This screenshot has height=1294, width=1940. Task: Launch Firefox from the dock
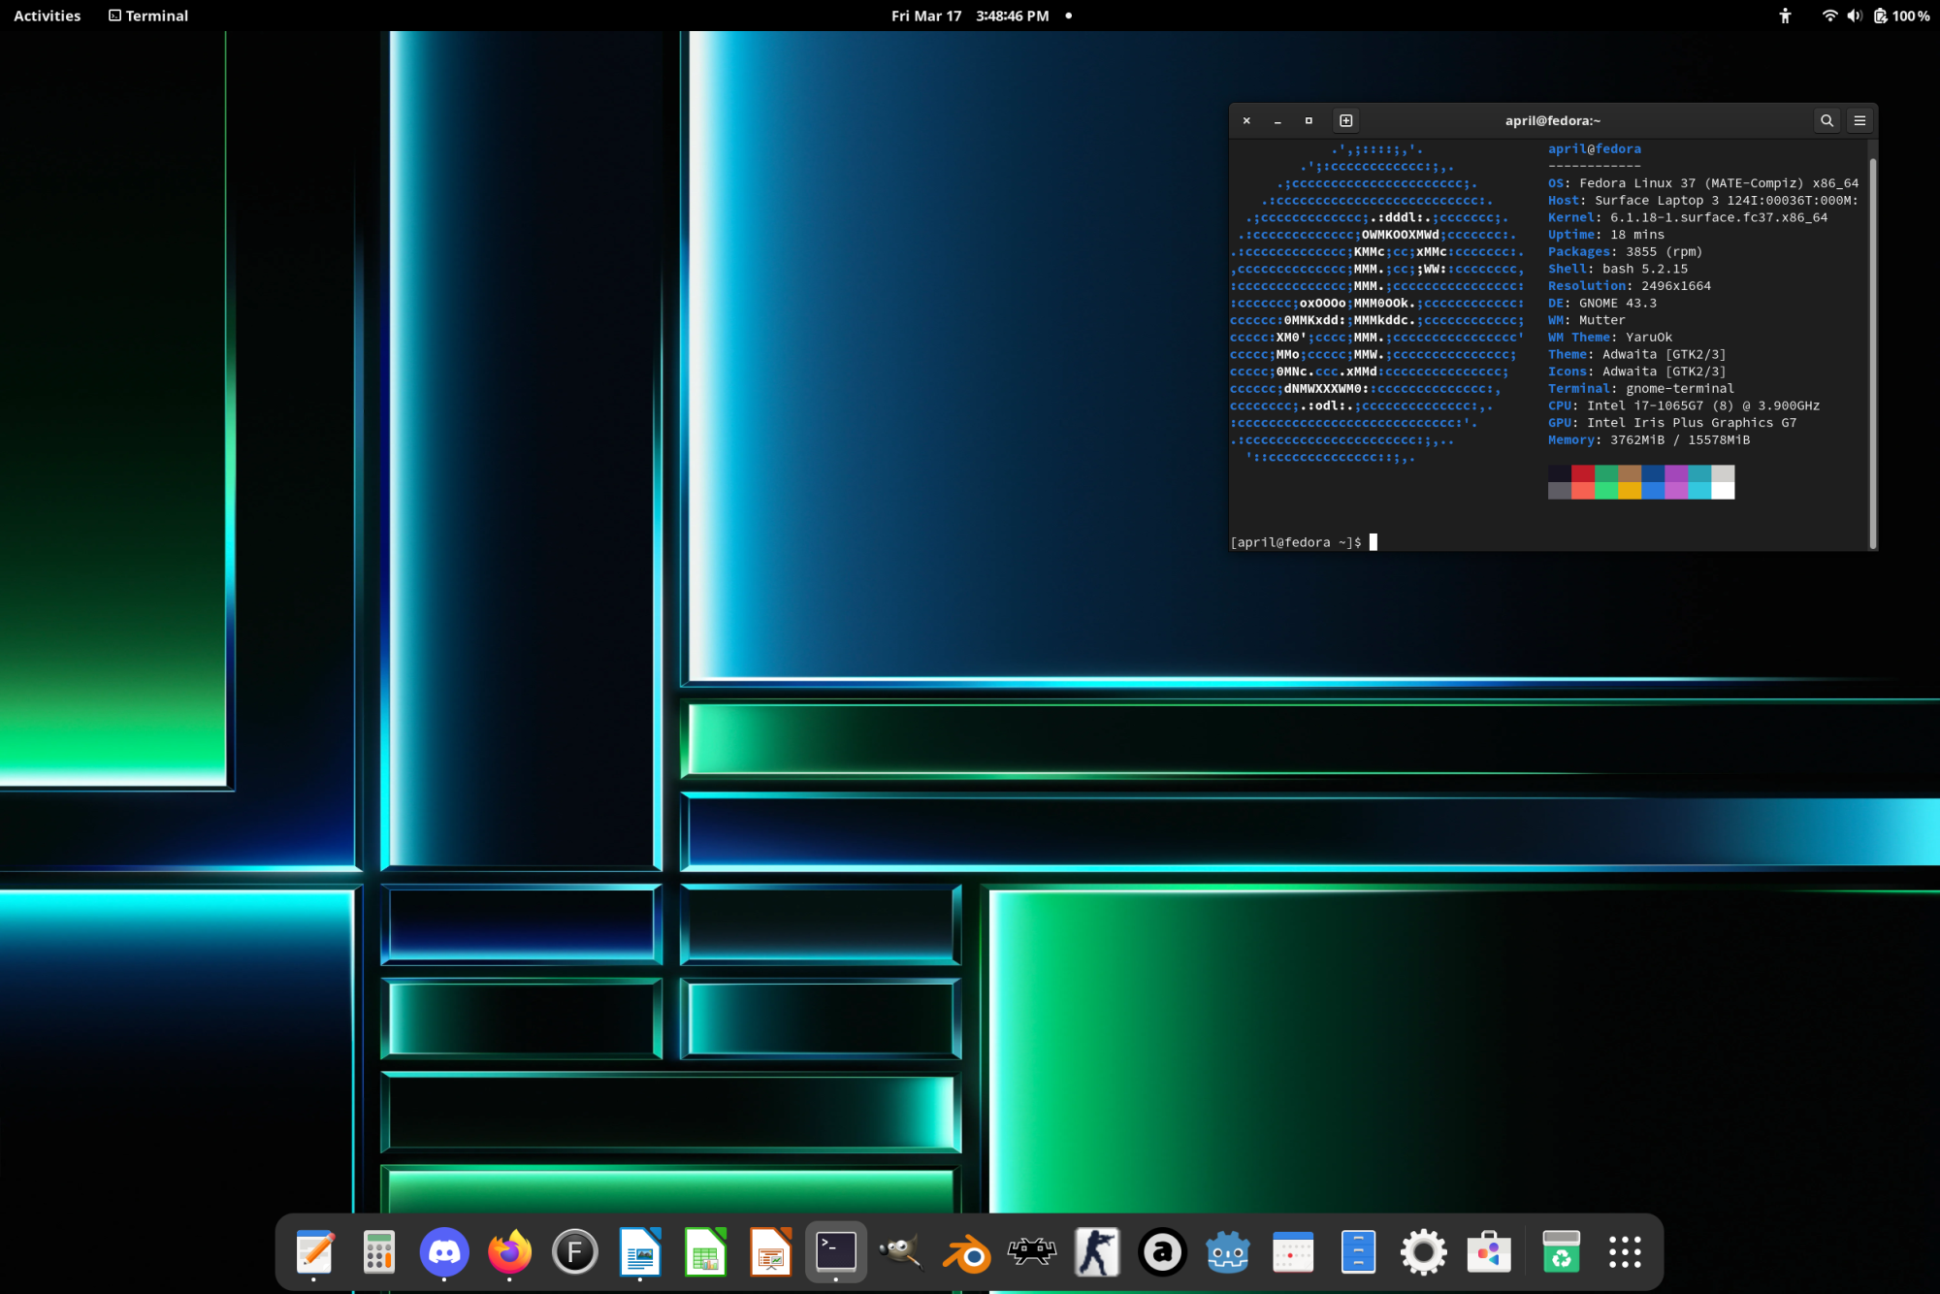point(509,1252)
